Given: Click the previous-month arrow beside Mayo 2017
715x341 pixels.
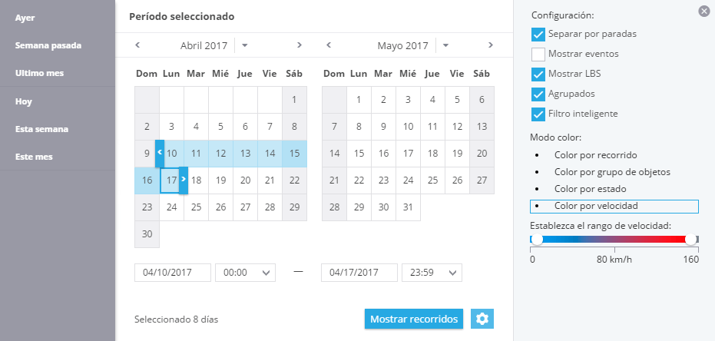Looking at the screenshot, I should (x=329, y=45).
